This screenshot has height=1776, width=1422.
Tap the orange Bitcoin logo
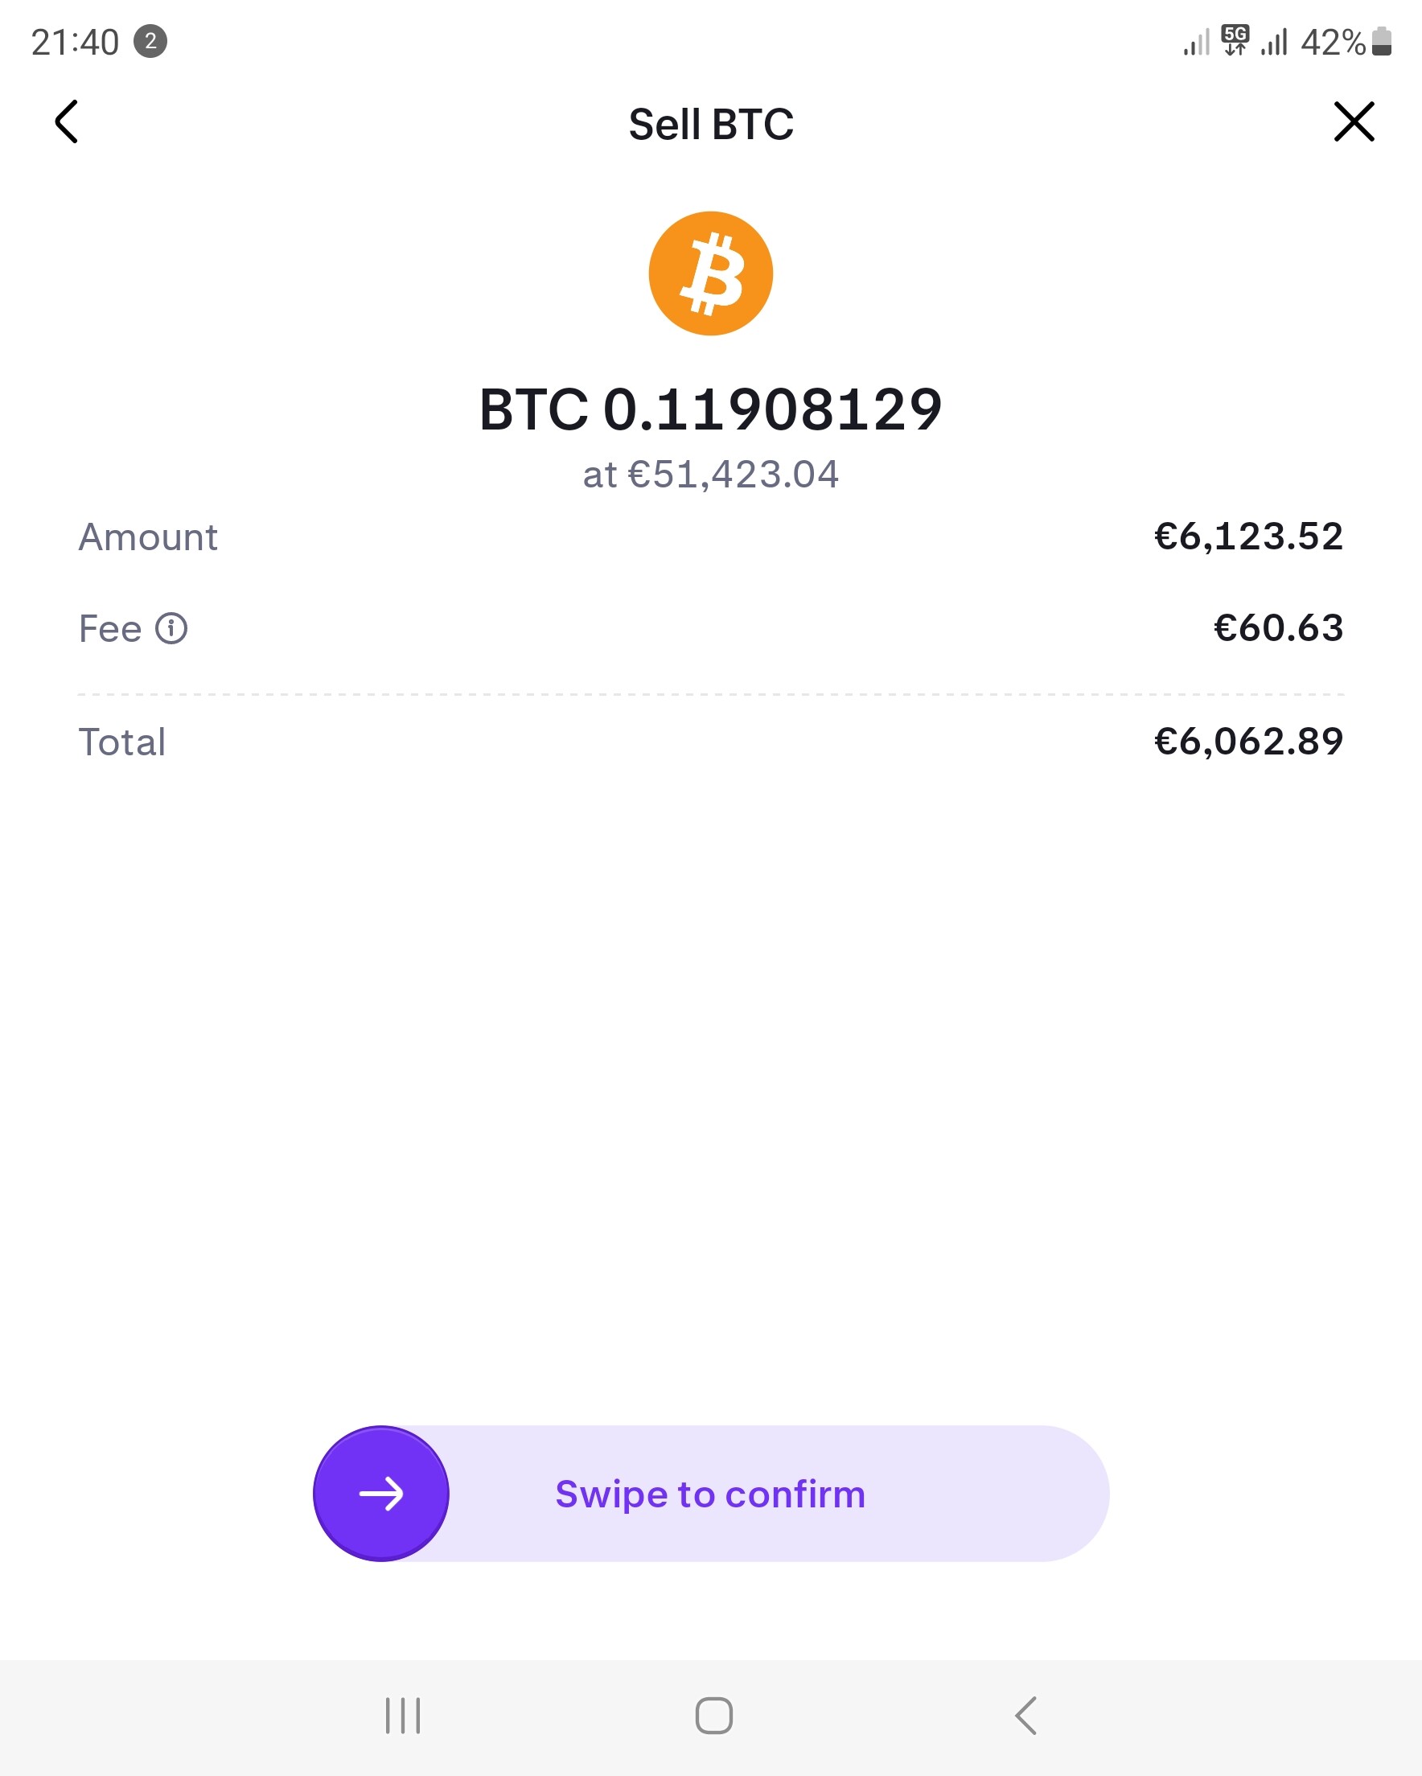point(711,273)
